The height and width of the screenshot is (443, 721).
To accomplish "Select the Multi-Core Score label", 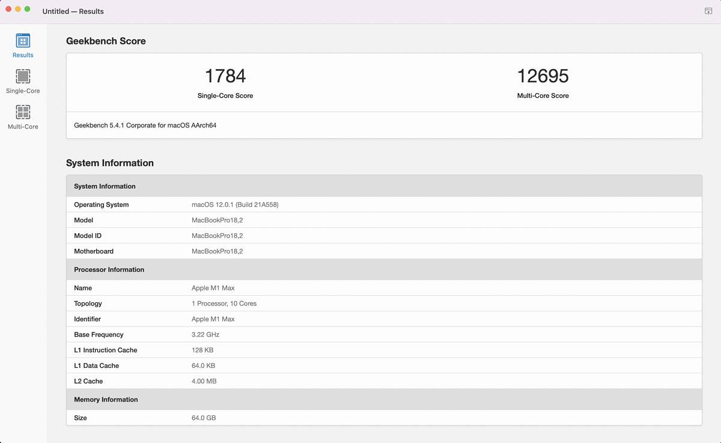I will [543, 96].
